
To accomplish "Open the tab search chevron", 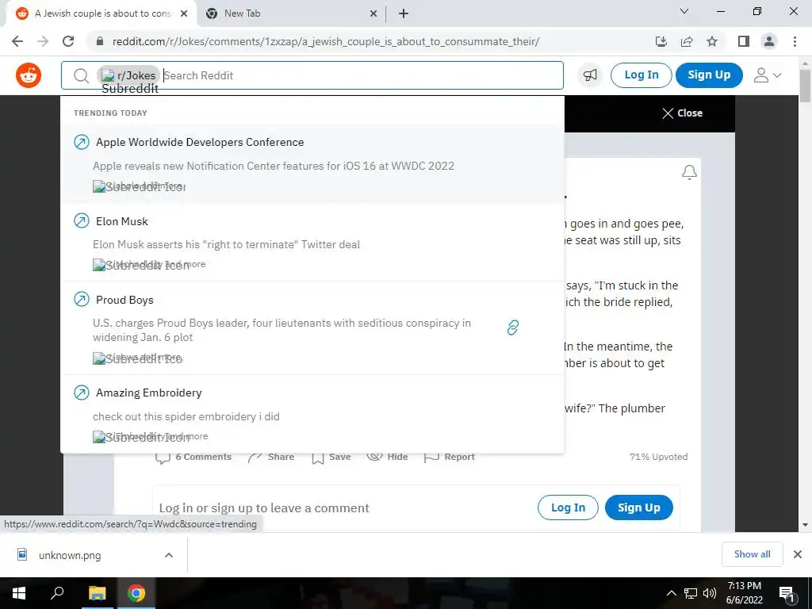I will point(684,11).
